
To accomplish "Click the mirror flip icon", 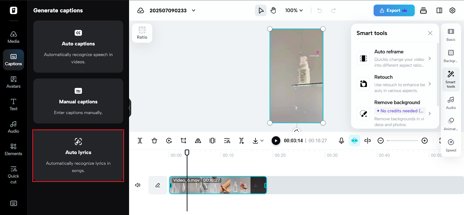I will 198,141.
